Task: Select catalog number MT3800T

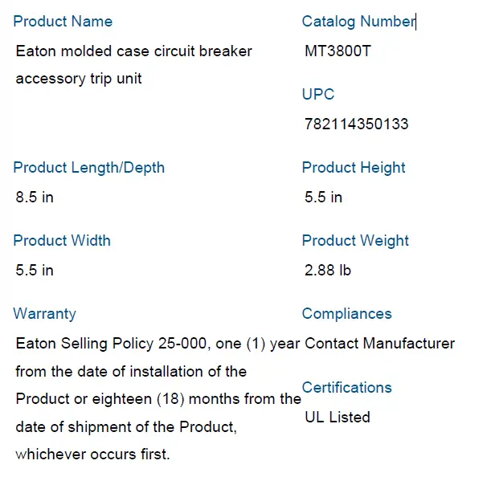Action: [x=338, y=51]
